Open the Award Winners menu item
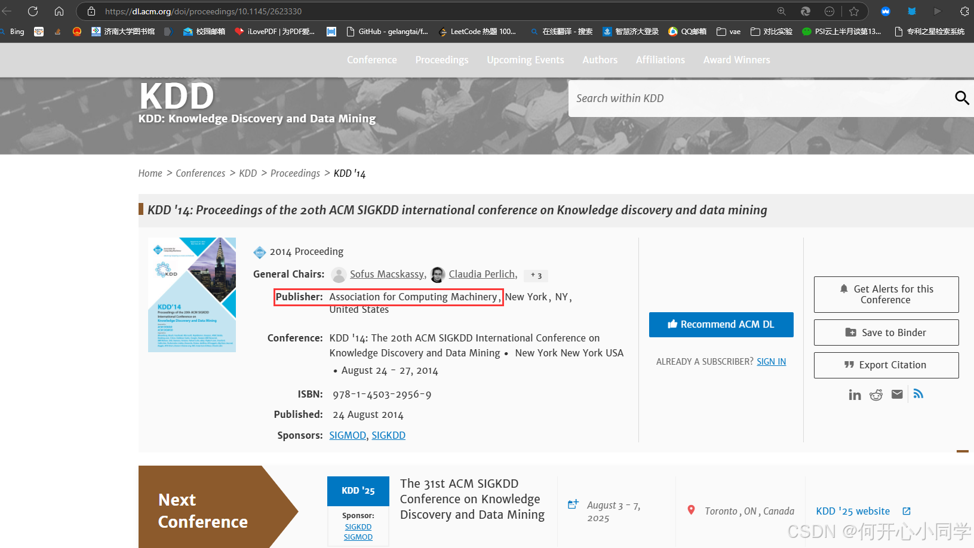 click(736, 60)
